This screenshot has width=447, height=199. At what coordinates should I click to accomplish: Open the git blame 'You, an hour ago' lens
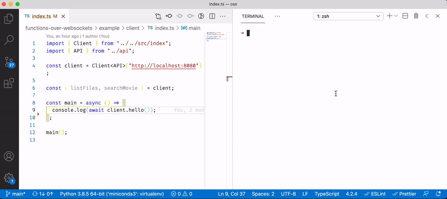click(x=78, y=36)
